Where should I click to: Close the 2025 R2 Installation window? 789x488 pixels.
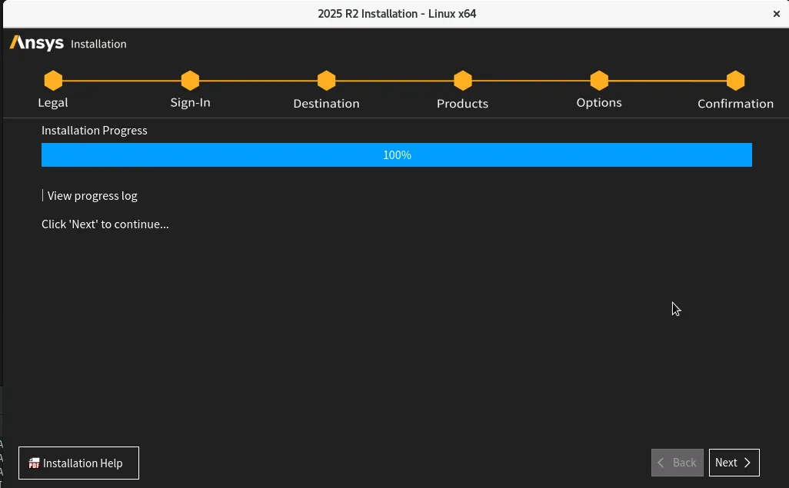(777, 14)
